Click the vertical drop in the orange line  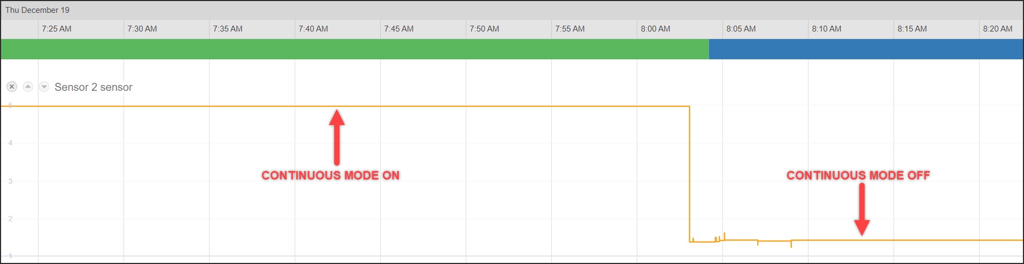[x=690, y=174]
